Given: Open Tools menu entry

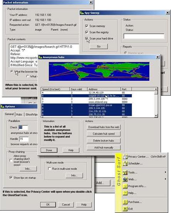Looking at the screenshot, I should pos(144,172).
